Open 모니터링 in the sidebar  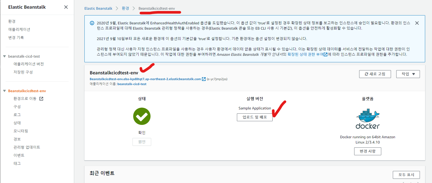(21, 131)
